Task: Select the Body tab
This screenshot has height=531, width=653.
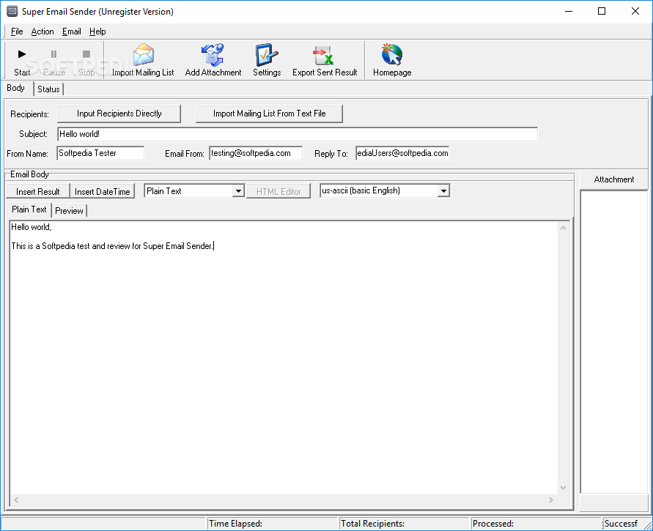Action: 16,88
